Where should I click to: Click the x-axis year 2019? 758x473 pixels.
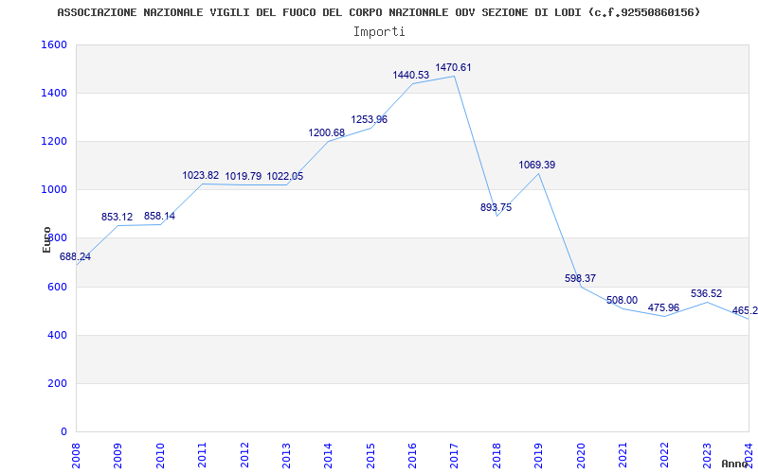[x=538, y=455]
